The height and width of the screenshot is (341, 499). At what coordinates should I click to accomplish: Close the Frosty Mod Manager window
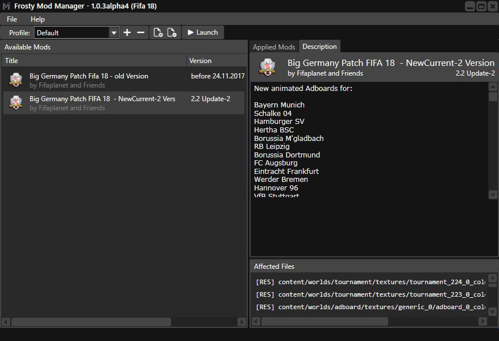coord(493,6)
